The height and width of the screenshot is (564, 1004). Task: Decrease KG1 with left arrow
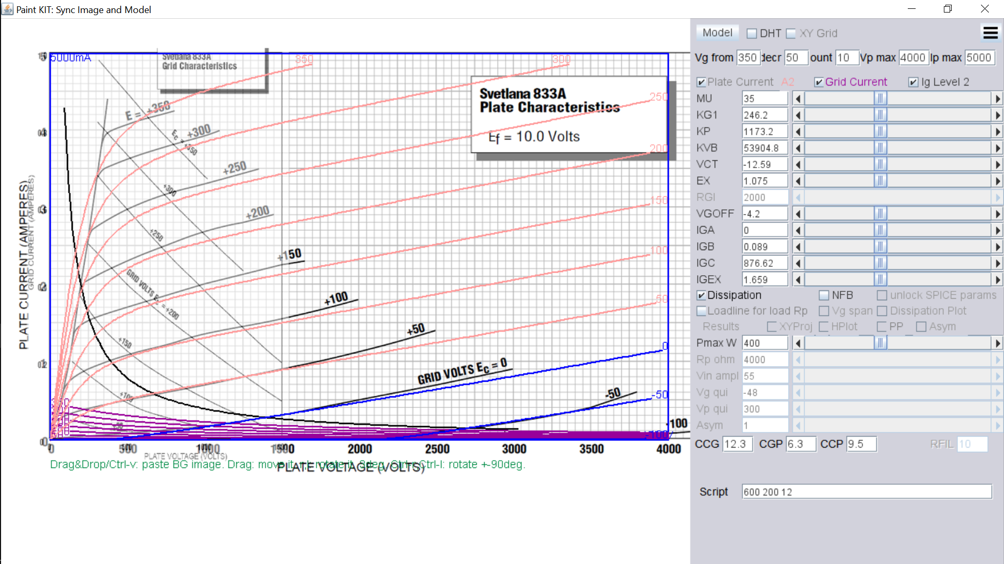(x=798, y=115)
